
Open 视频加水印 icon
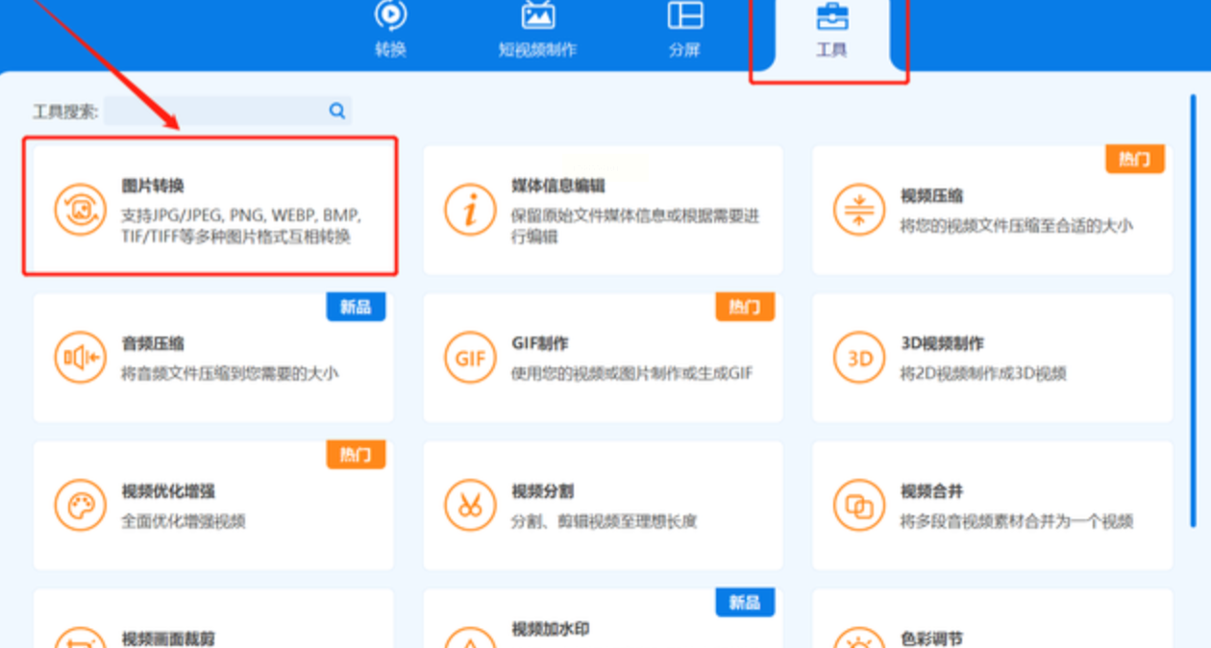(x=470, y=638)
